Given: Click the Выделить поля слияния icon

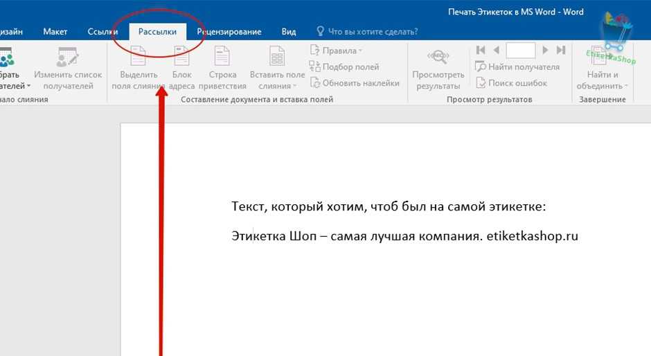Looking at the screenshot, I should click(x=139, y=57).
